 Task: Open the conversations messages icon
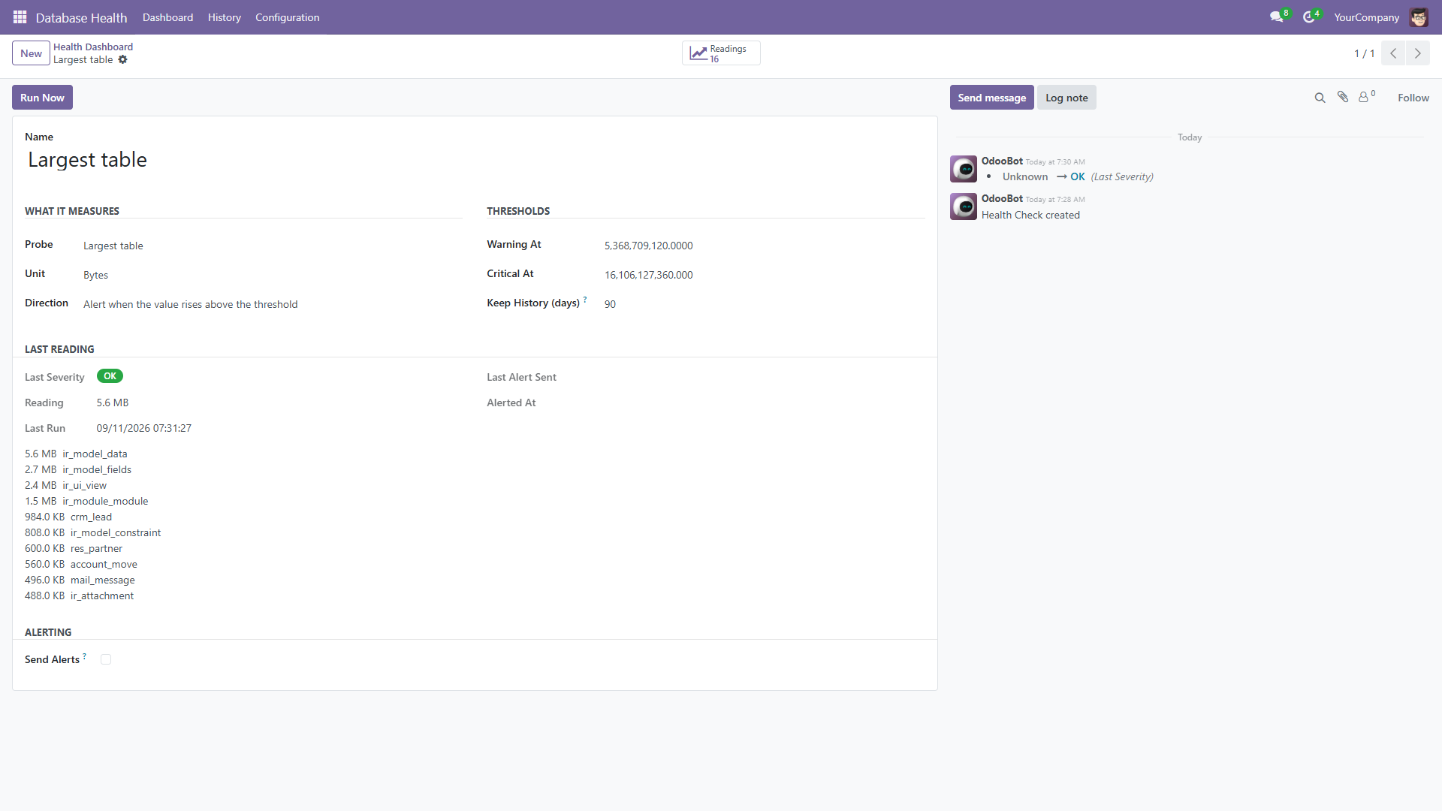pos(1276,17)
